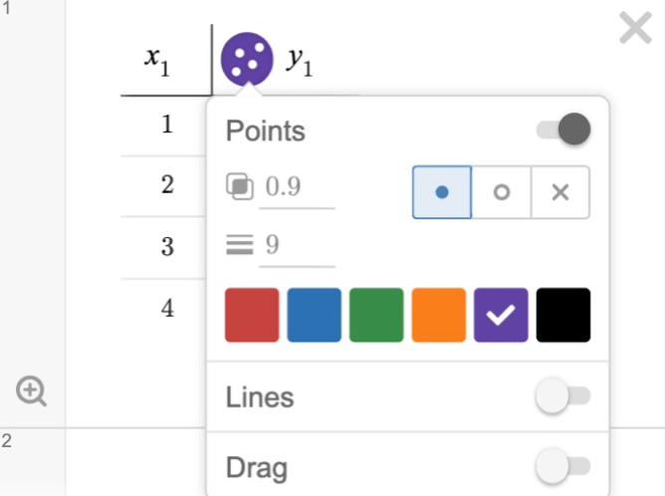The height and width of the screenshot is (496, 665).
Task: Enable the Drag toggle
Action: click(562, 466)
